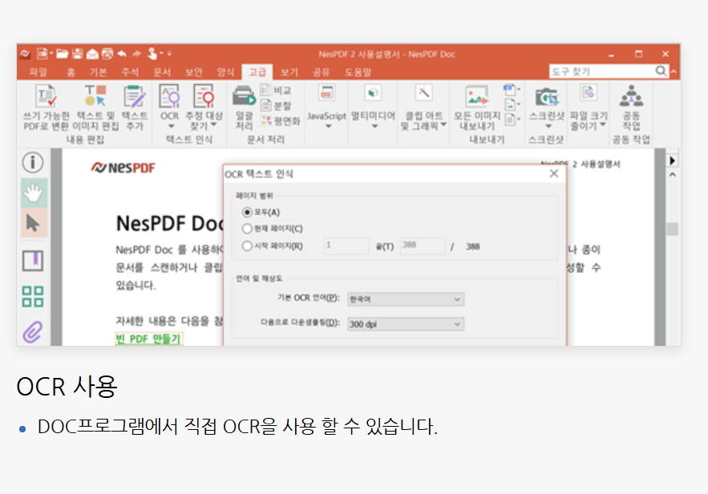Switch to the 보기 ribbon tab
Screen dimensions: 708x494
point(289,72)
